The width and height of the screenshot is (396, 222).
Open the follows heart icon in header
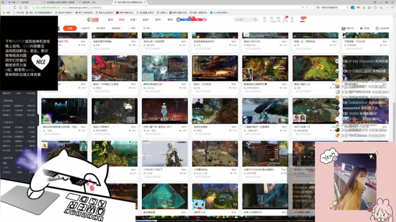272,19
